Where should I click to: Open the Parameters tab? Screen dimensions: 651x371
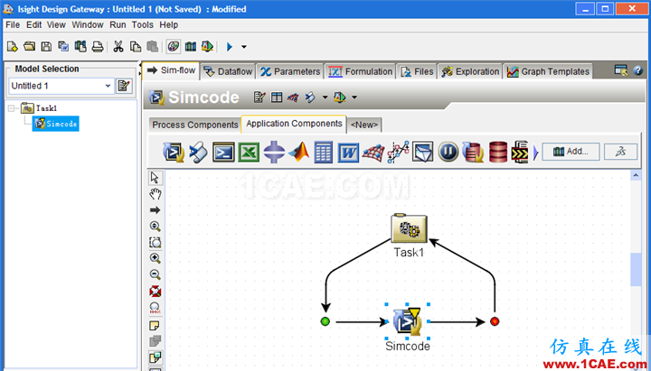click(x=290, y=71)
